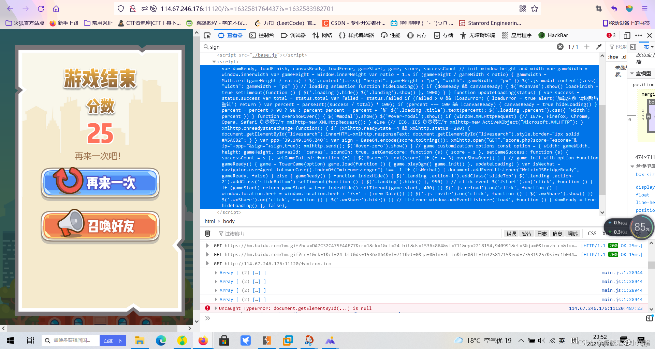Screen dimensions: 655x349
Task: Expand the Uncaught TypeError message
Action: (216, 308)
